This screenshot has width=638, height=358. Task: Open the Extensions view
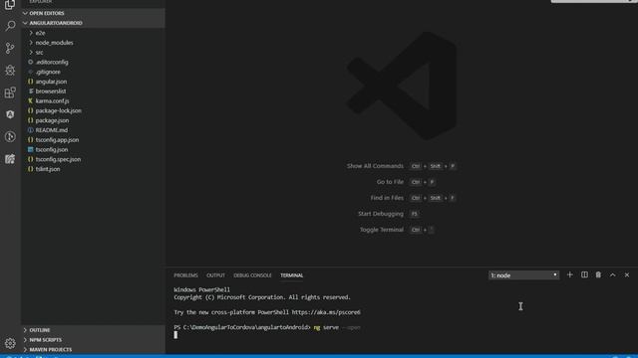(10, 92)
